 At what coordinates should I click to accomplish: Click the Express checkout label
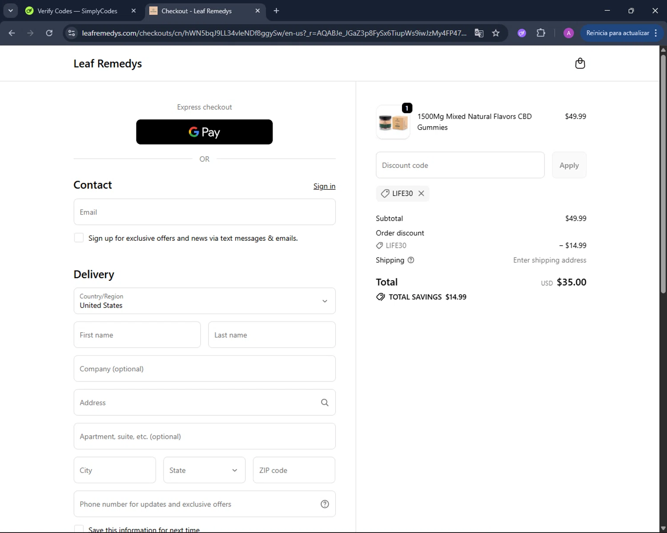point(205,107)
